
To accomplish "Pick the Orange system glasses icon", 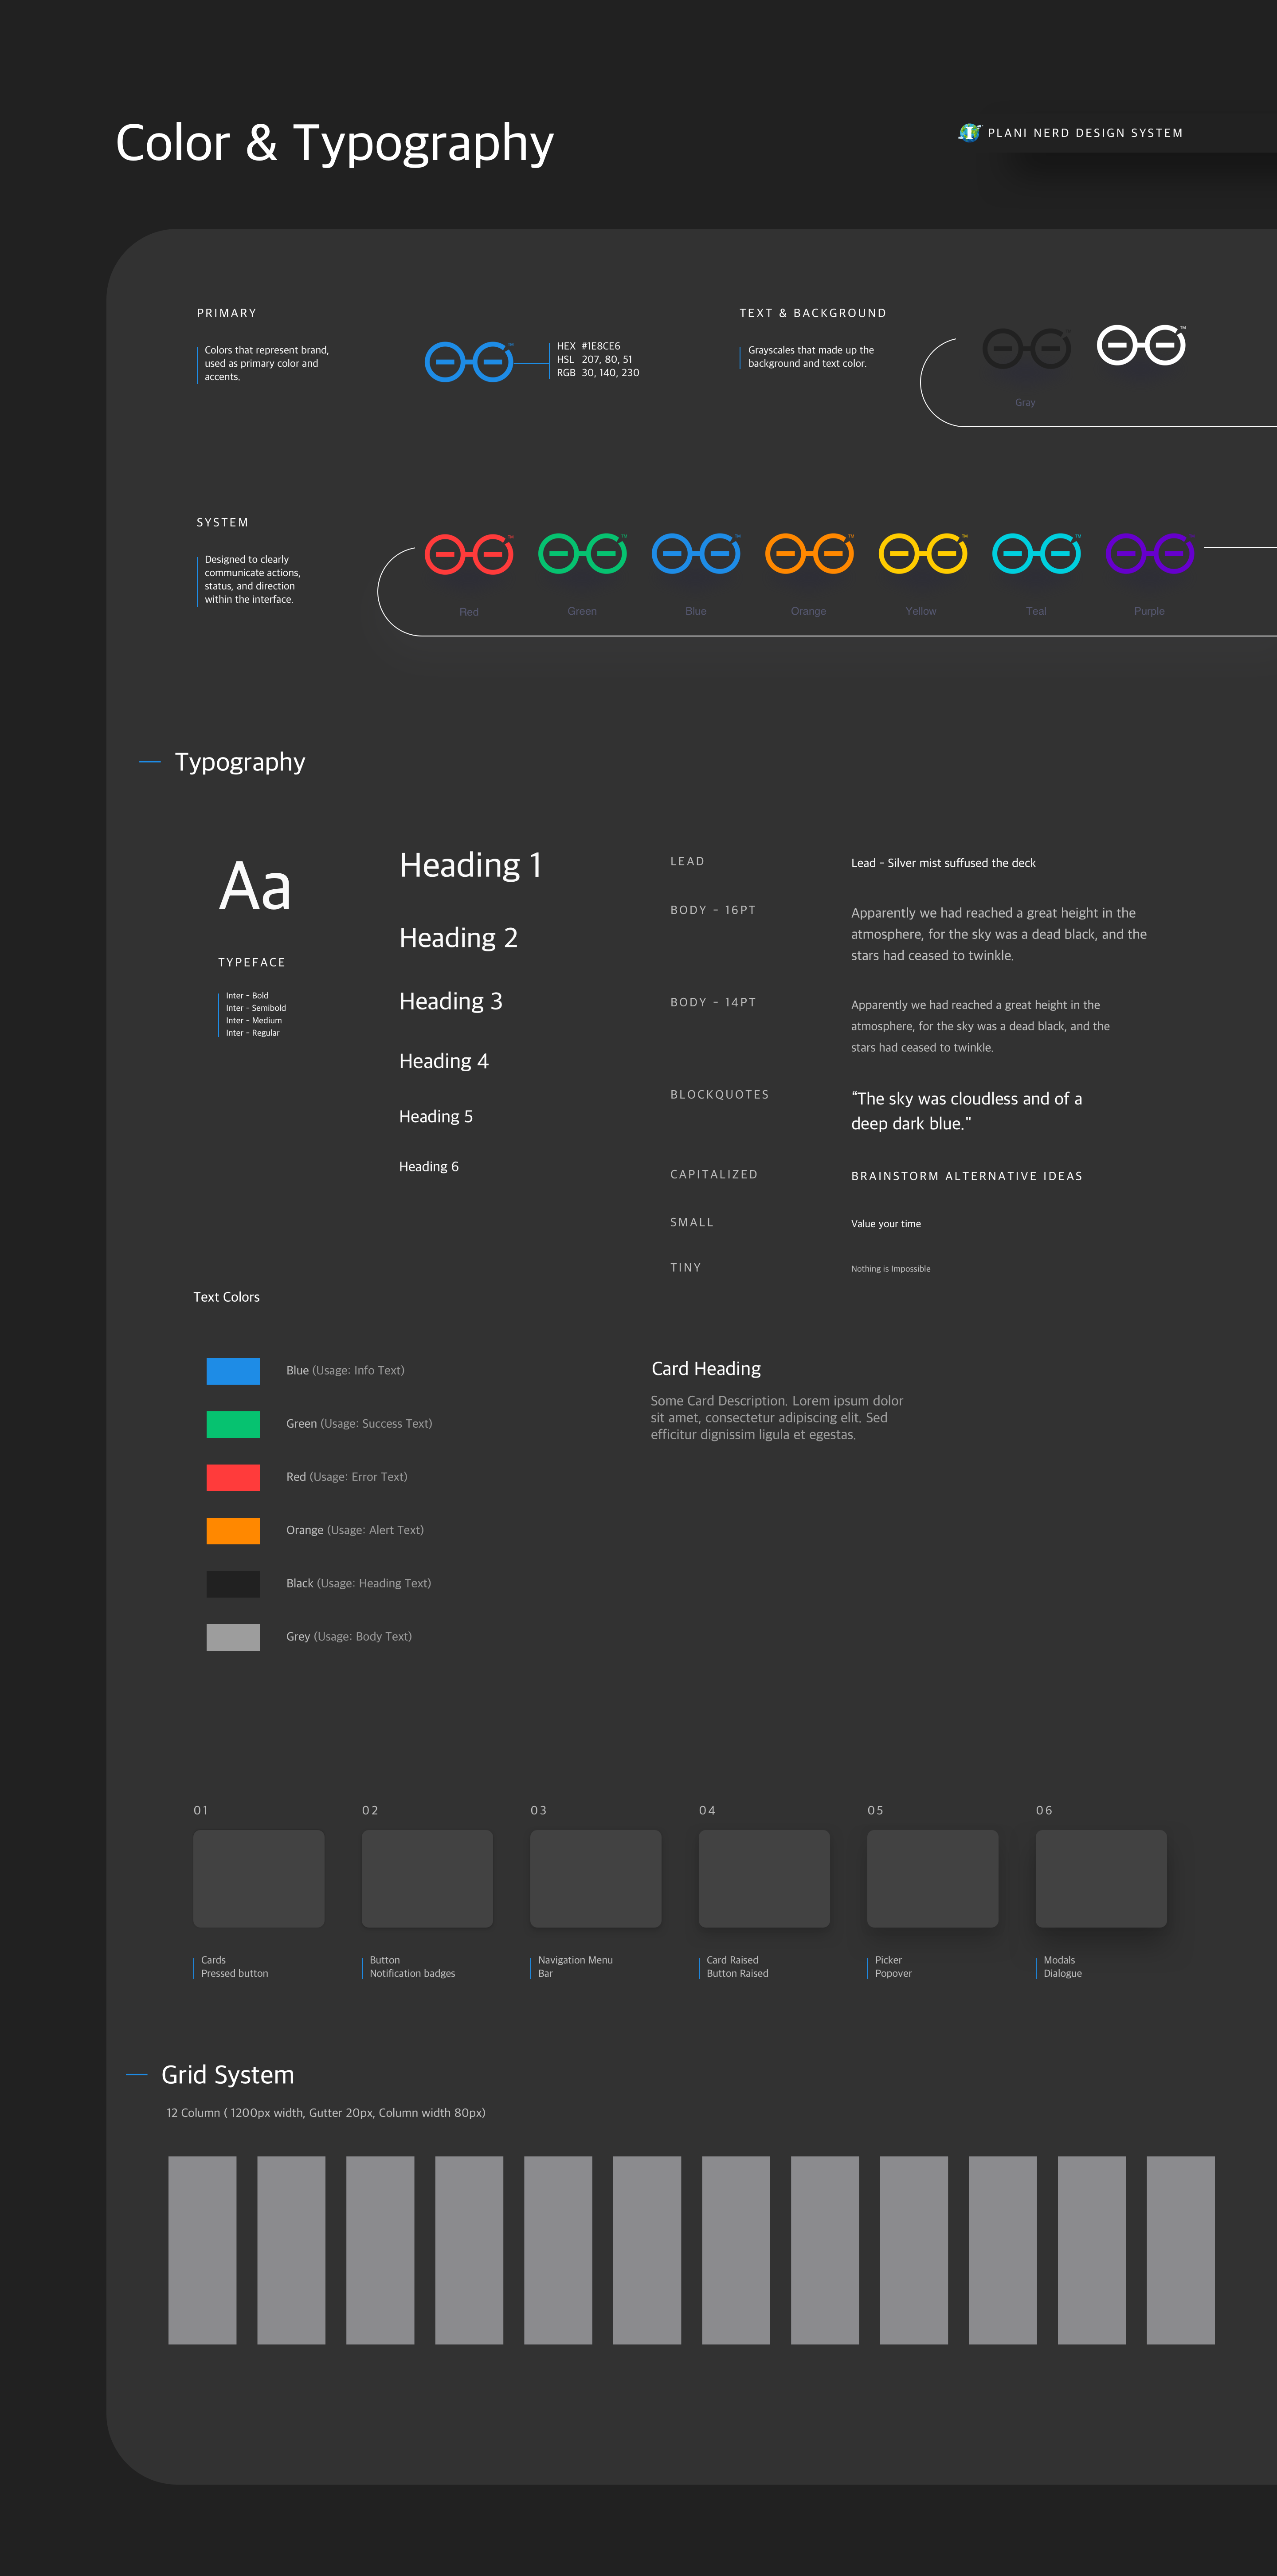I will click(x=809, y=554).
